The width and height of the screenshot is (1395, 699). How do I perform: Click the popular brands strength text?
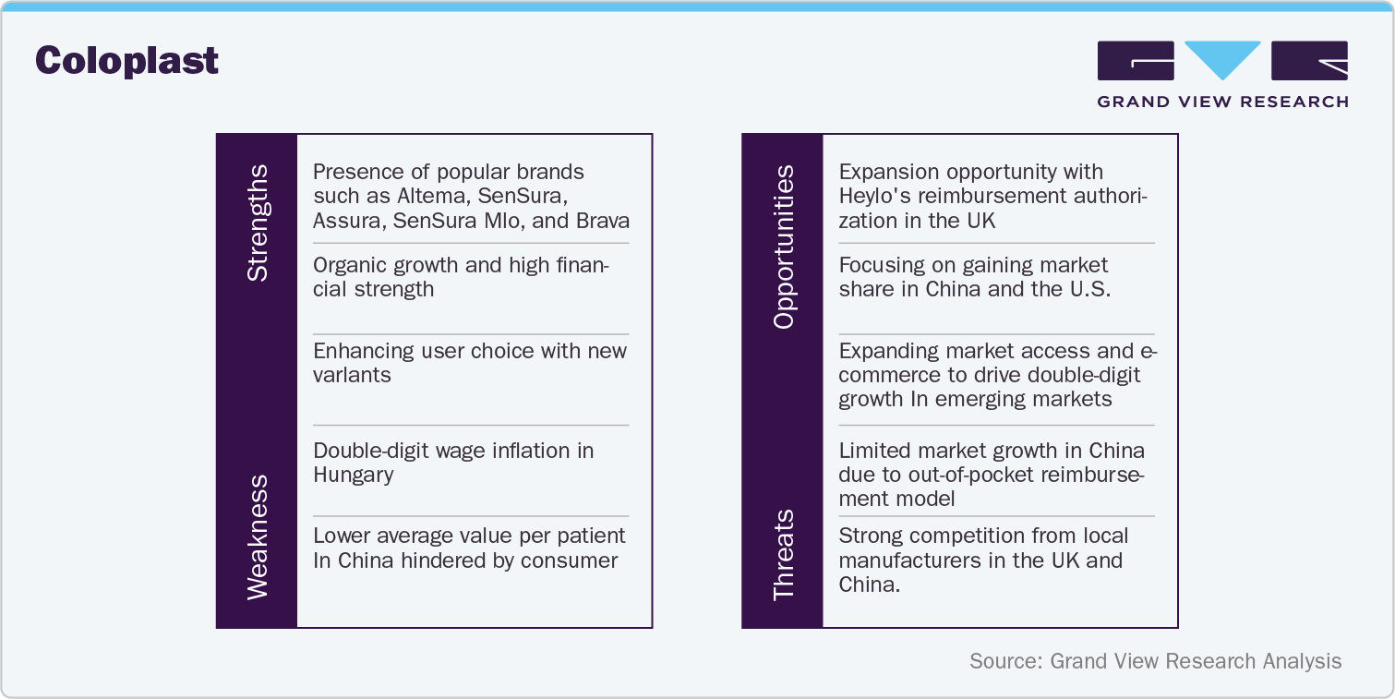pyautogui.click(x=471, y=196)
